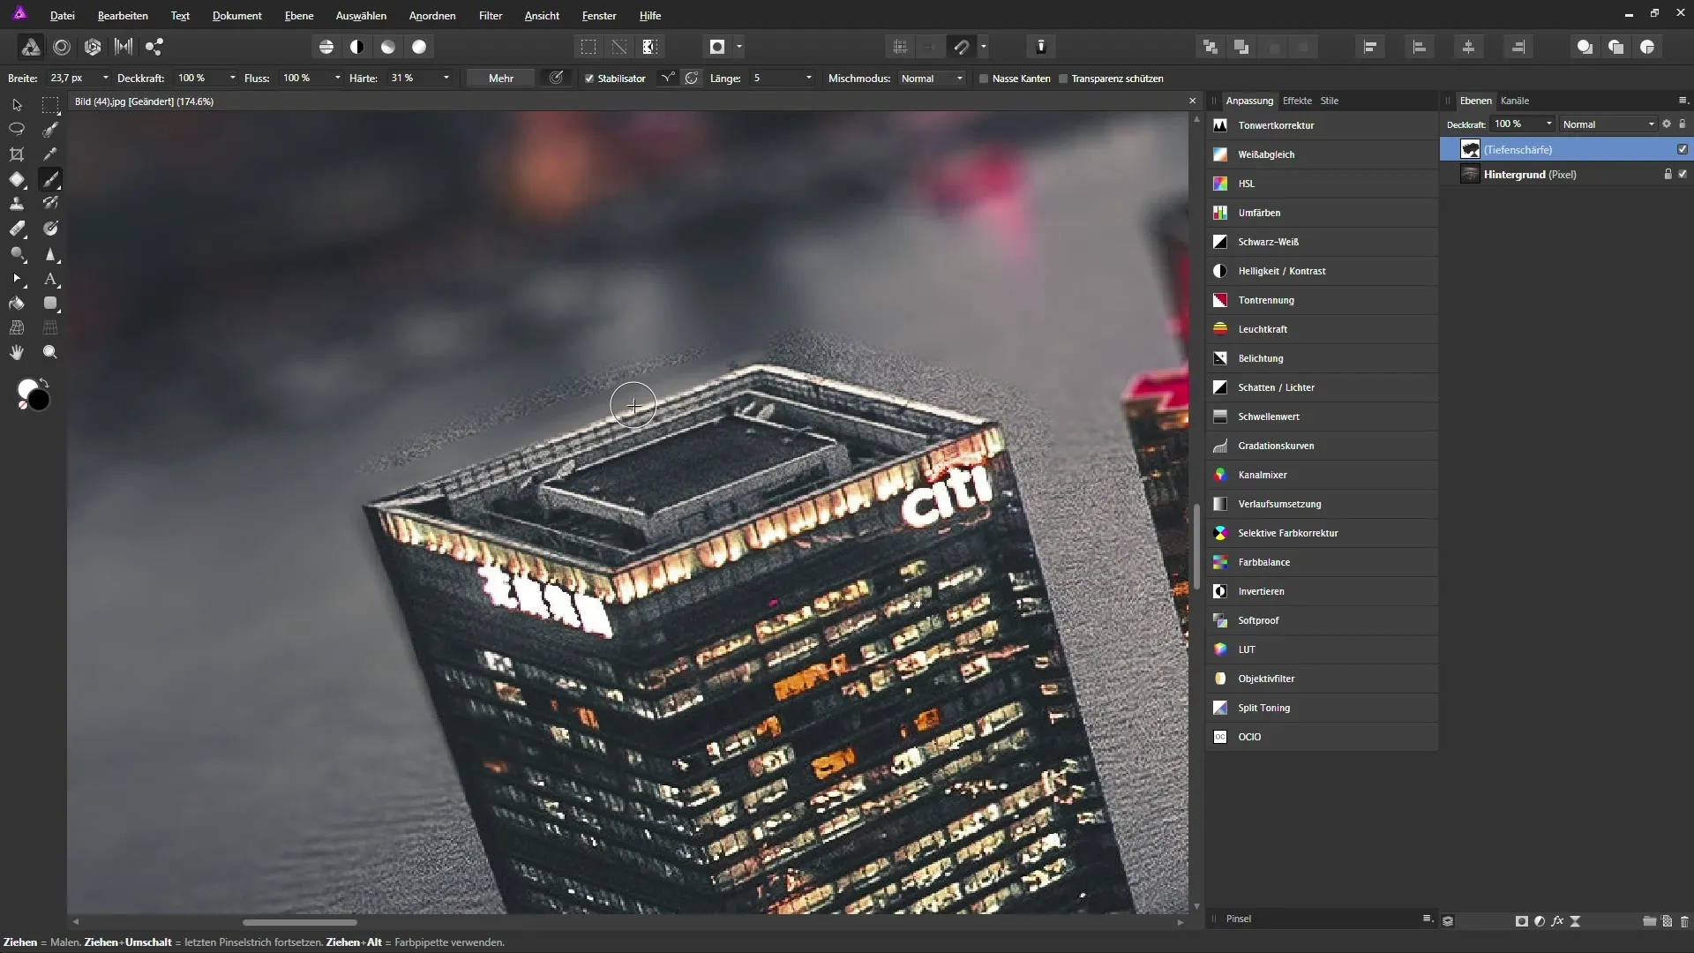
Task: Click the Auto White Balance toolbar icon
Action: pyautogui.click(x=419, y=47)
